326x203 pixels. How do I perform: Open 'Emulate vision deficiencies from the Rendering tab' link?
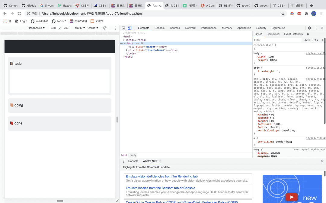pyautogui.click(x=161, y=177)
